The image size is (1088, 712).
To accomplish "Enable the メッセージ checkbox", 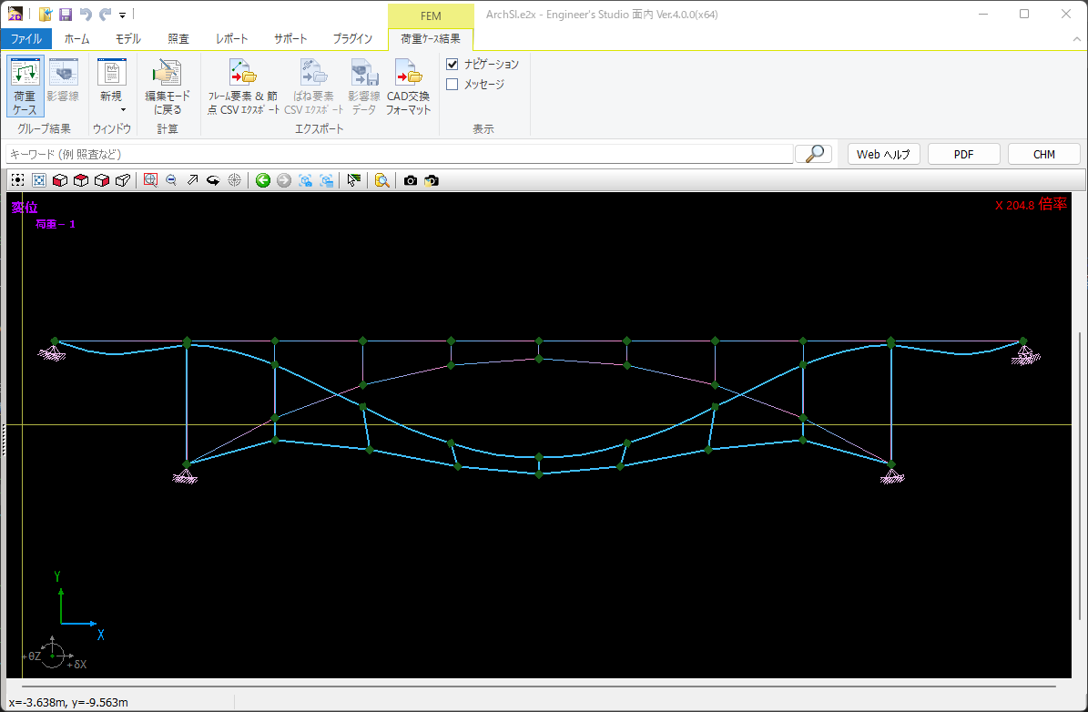I will [452, 84].
